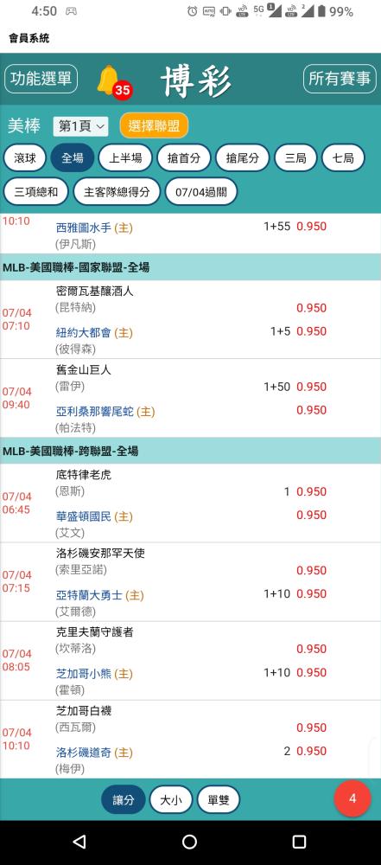Tap the game controller status icon
Image resolution: width=381 pixels, height=865 pixels.
coord(71,11)
